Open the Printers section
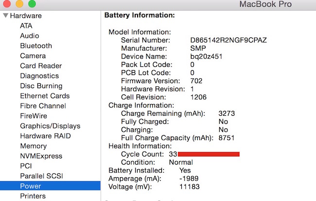Screen dimensions: 316x201 tap(33, 196)
